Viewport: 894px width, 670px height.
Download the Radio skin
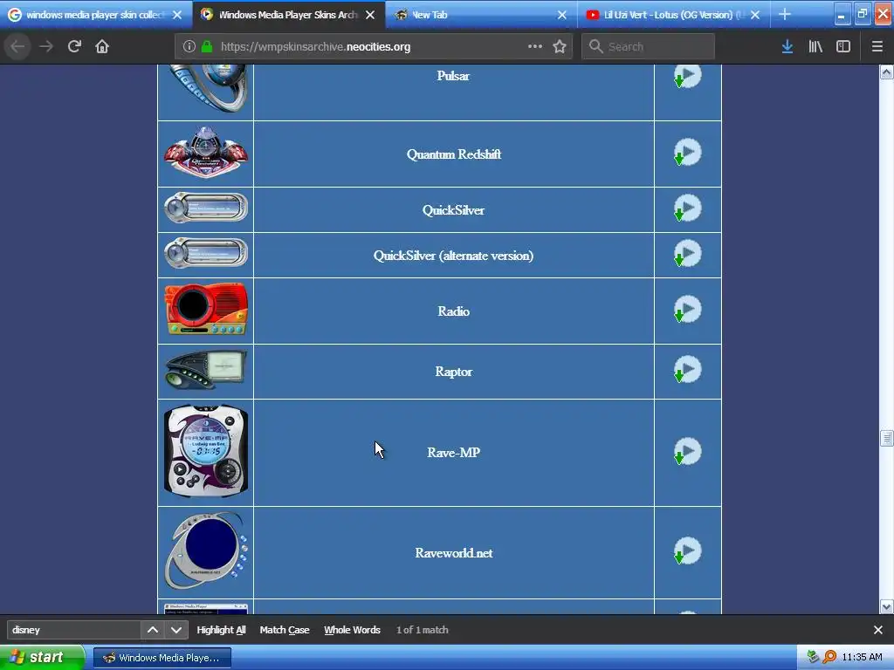coord(688,310)
